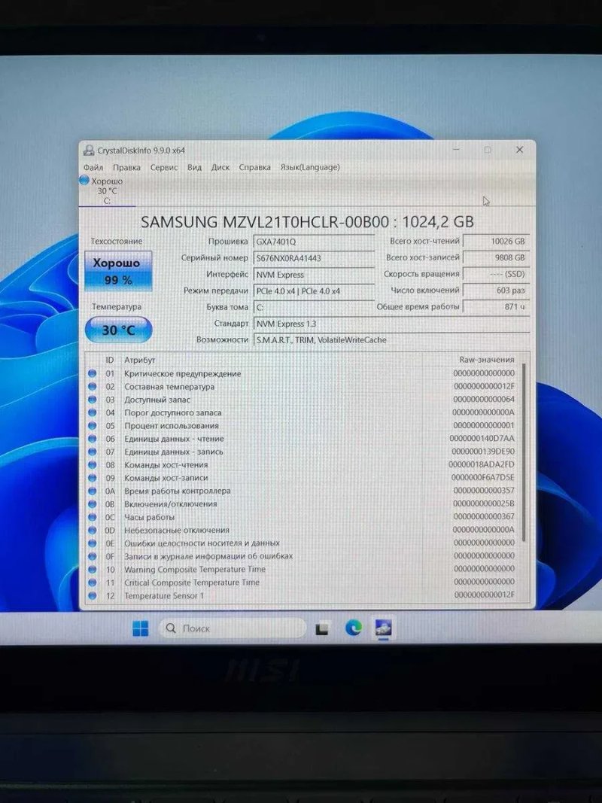
Task: Open the Справка menu
Action: pos(254,168)
